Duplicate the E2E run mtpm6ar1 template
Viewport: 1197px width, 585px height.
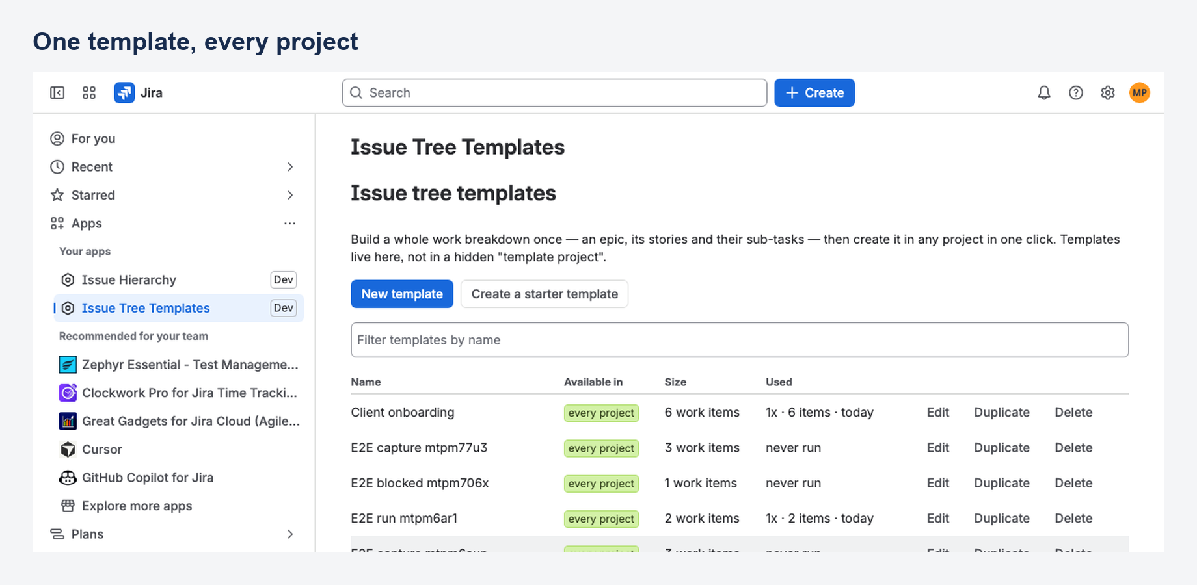(1002, 519)
